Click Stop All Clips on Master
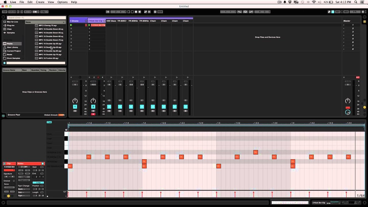 tap(344, 77)
